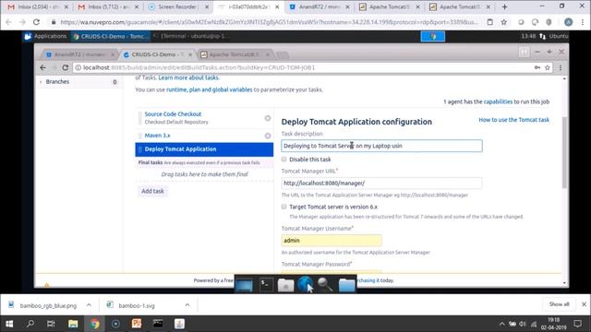Open runtime, plan and global variables link

[x=210, y=90]
